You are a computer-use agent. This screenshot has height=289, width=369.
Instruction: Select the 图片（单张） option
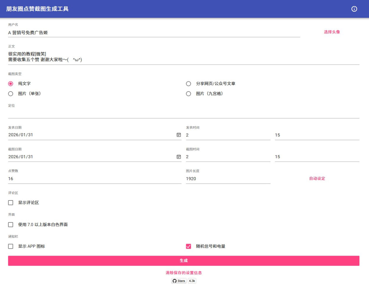coord(11,94)
